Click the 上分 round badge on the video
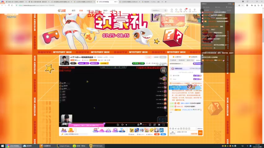 tap(163, 70)
